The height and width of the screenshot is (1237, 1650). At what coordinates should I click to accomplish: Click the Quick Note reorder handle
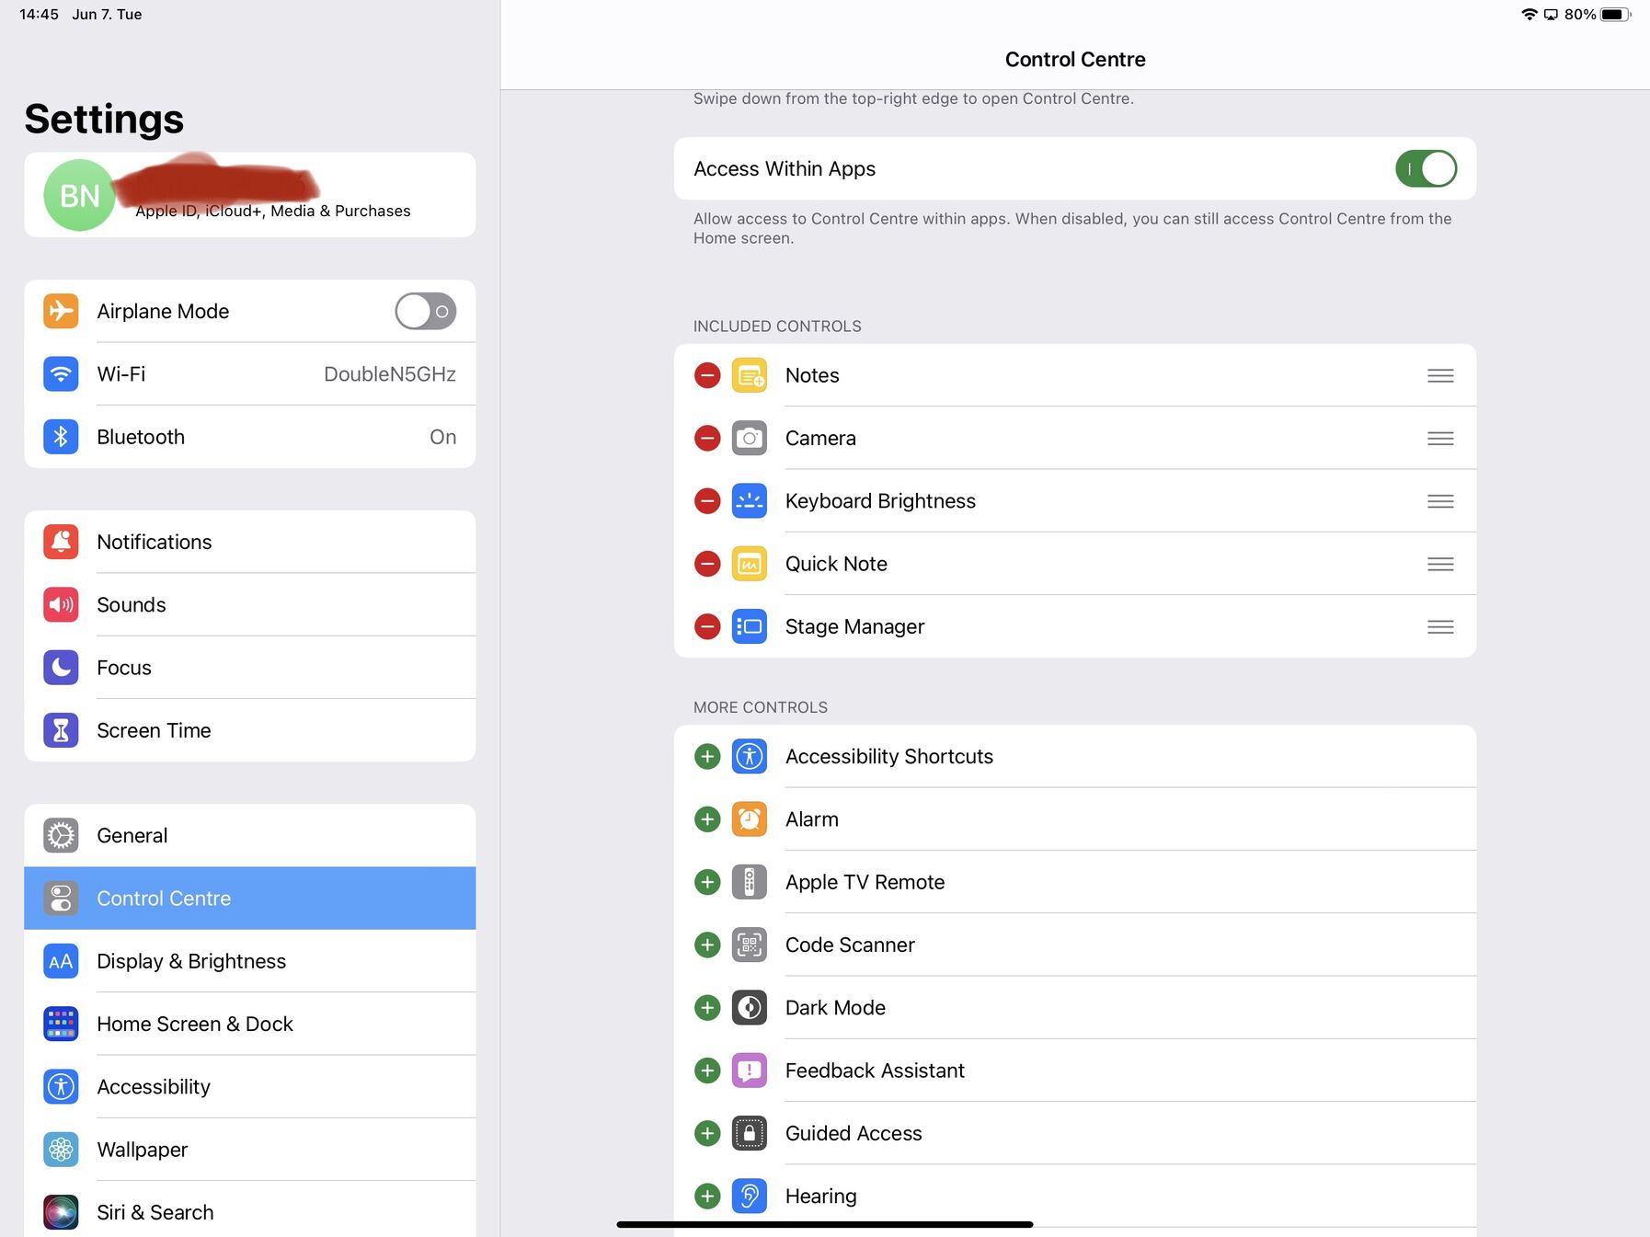tap(1440, 564)
